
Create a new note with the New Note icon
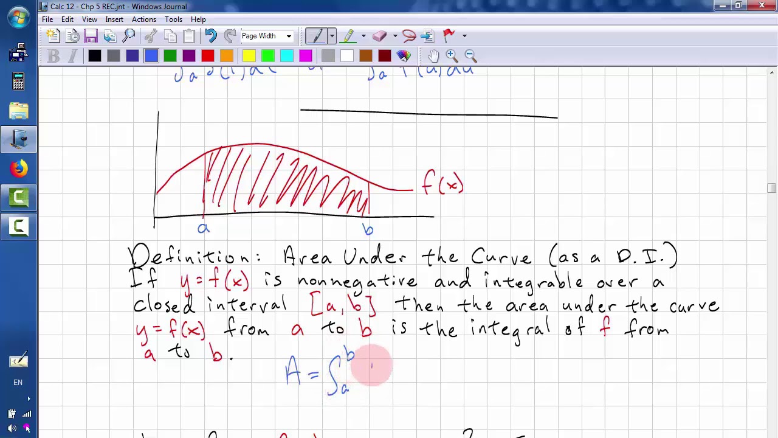[x=53, y=36]
